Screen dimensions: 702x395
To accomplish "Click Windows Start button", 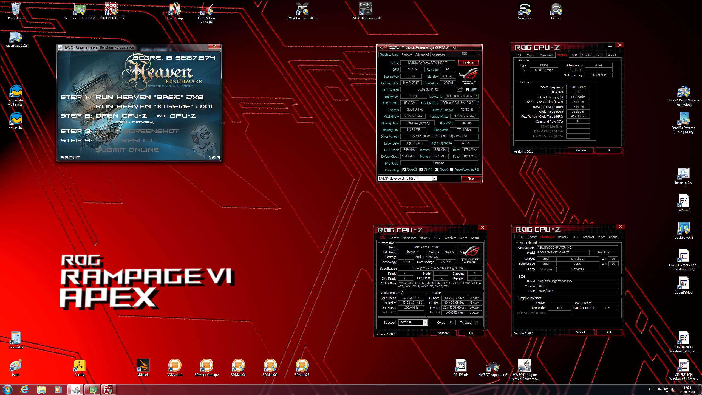I will click(x=7, y=390).
